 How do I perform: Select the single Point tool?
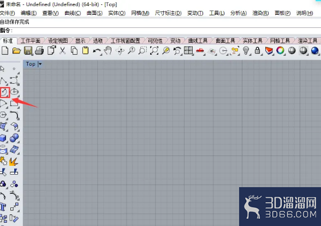pos(14,69)
